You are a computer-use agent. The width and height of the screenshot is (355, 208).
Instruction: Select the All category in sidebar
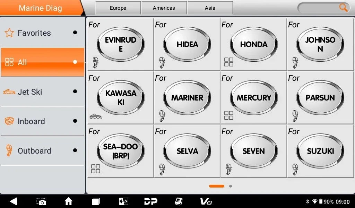pos(43,62)
